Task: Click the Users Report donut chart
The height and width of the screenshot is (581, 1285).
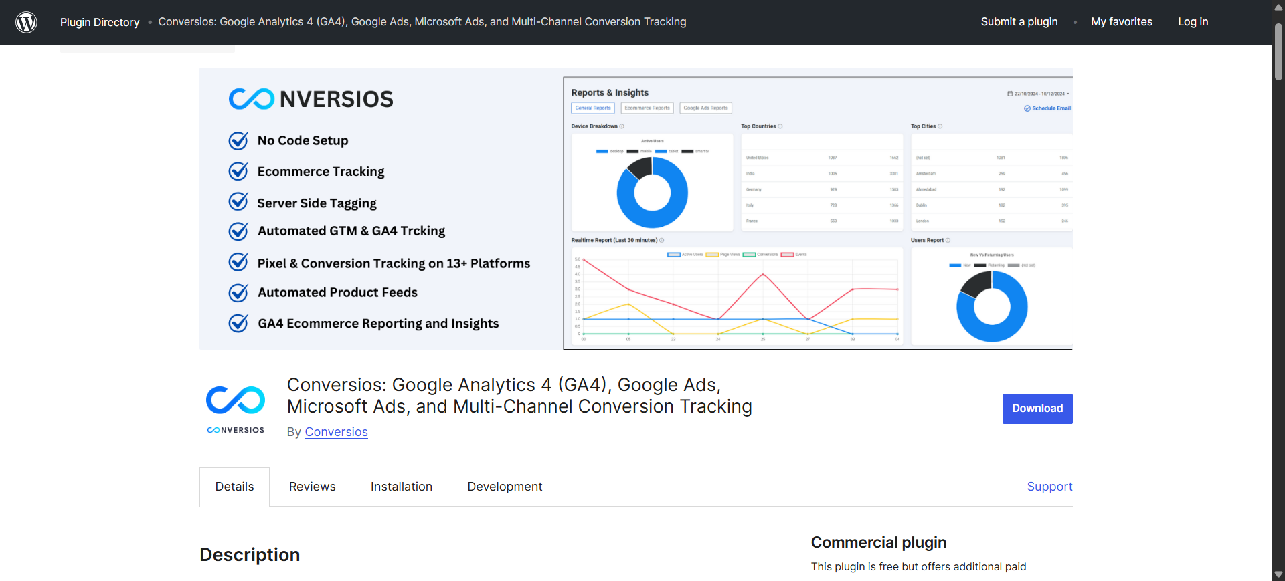Action: [992, 306]
